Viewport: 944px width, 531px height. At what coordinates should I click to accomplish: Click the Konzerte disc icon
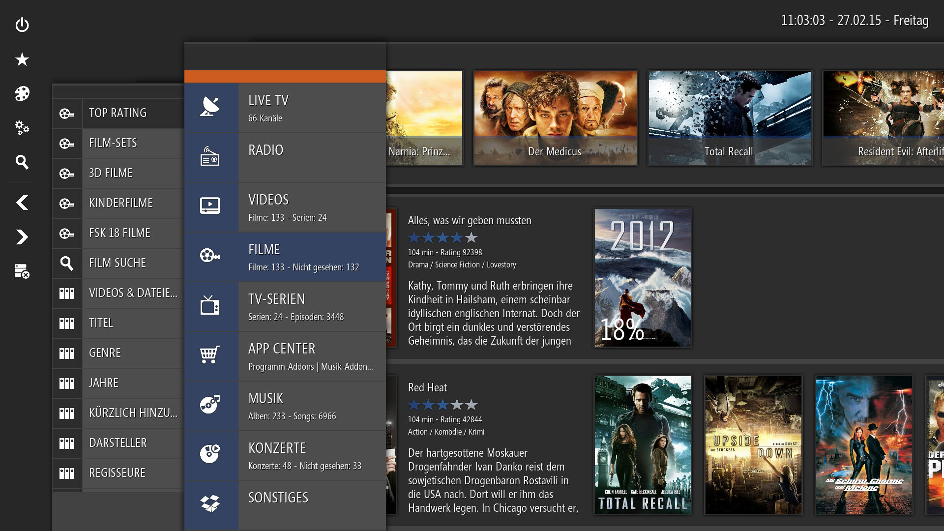click(x=210, y=454)
